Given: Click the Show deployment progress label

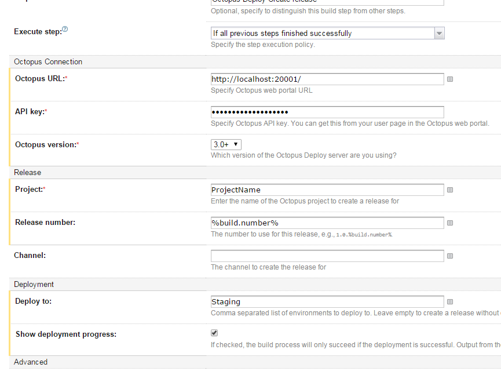Looking at the screenshot, I should coord(65,334).
